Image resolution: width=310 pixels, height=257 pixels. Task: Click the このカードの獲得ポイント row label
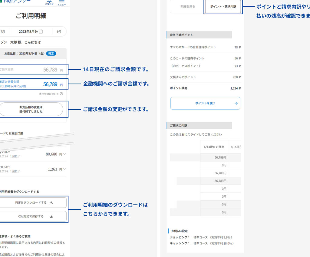187,58
